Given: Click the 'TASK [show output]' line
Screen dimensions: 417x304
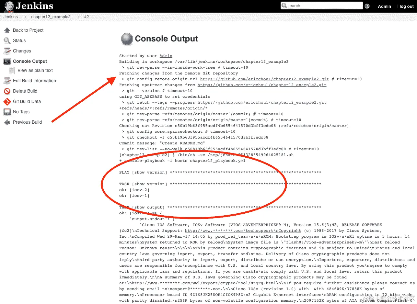Looking at the screenshot, I should (220, 207).
